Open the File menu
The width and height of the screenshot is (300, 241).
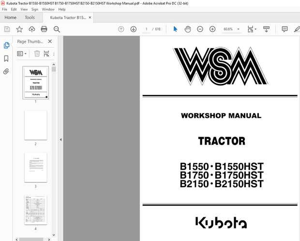point(4,9)
